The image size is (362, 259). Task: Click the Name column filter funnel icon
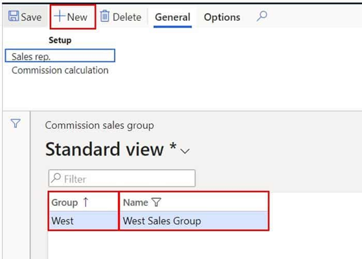click(x=157, y=202)
